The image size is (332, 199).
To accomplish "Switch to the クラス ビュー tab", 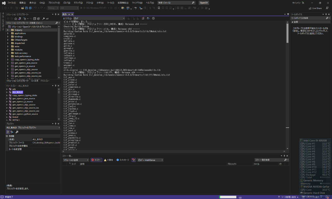I will coord(45,81).
